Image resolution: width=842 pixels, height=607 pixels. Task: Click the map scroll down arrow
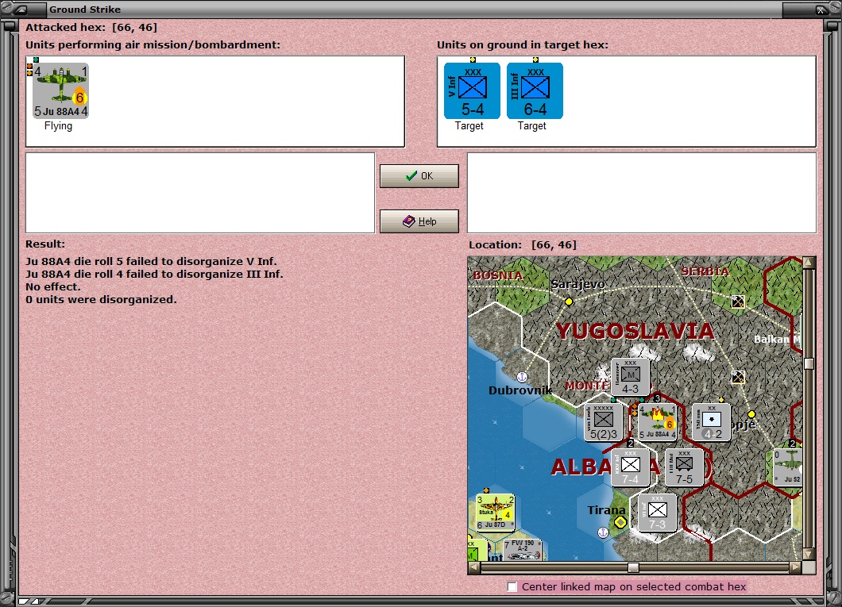point(809,554)
